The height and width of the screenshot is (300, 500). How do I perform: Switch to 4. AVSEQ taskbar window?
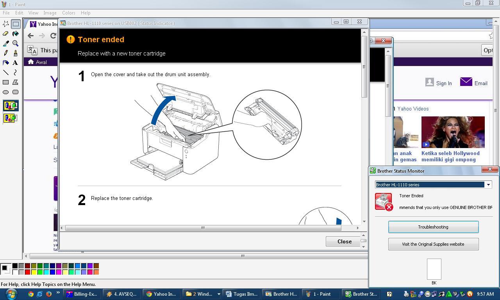[122, 294]
